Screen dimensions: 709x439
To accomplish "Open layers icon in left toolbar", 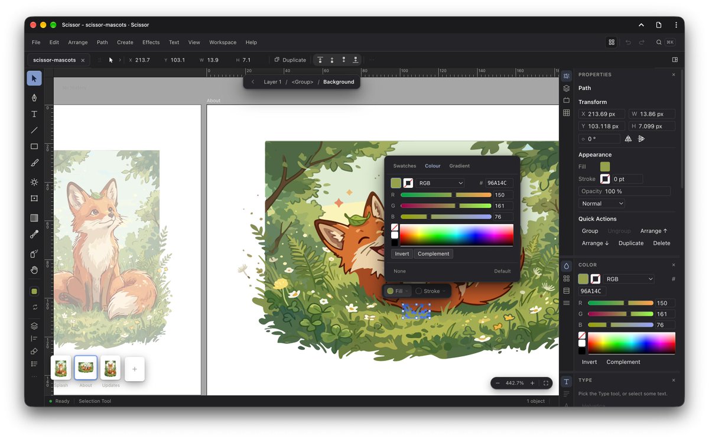I will (34, 326).
